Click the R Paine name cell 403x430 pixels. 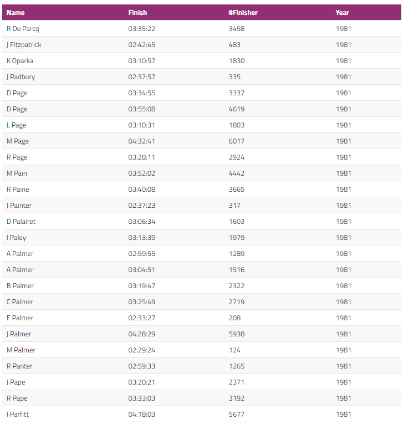click(18, 189)
